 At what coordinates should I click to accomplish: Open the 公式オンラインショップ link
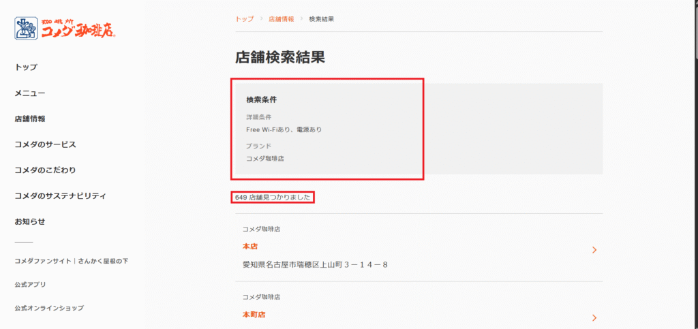(49, 309)
